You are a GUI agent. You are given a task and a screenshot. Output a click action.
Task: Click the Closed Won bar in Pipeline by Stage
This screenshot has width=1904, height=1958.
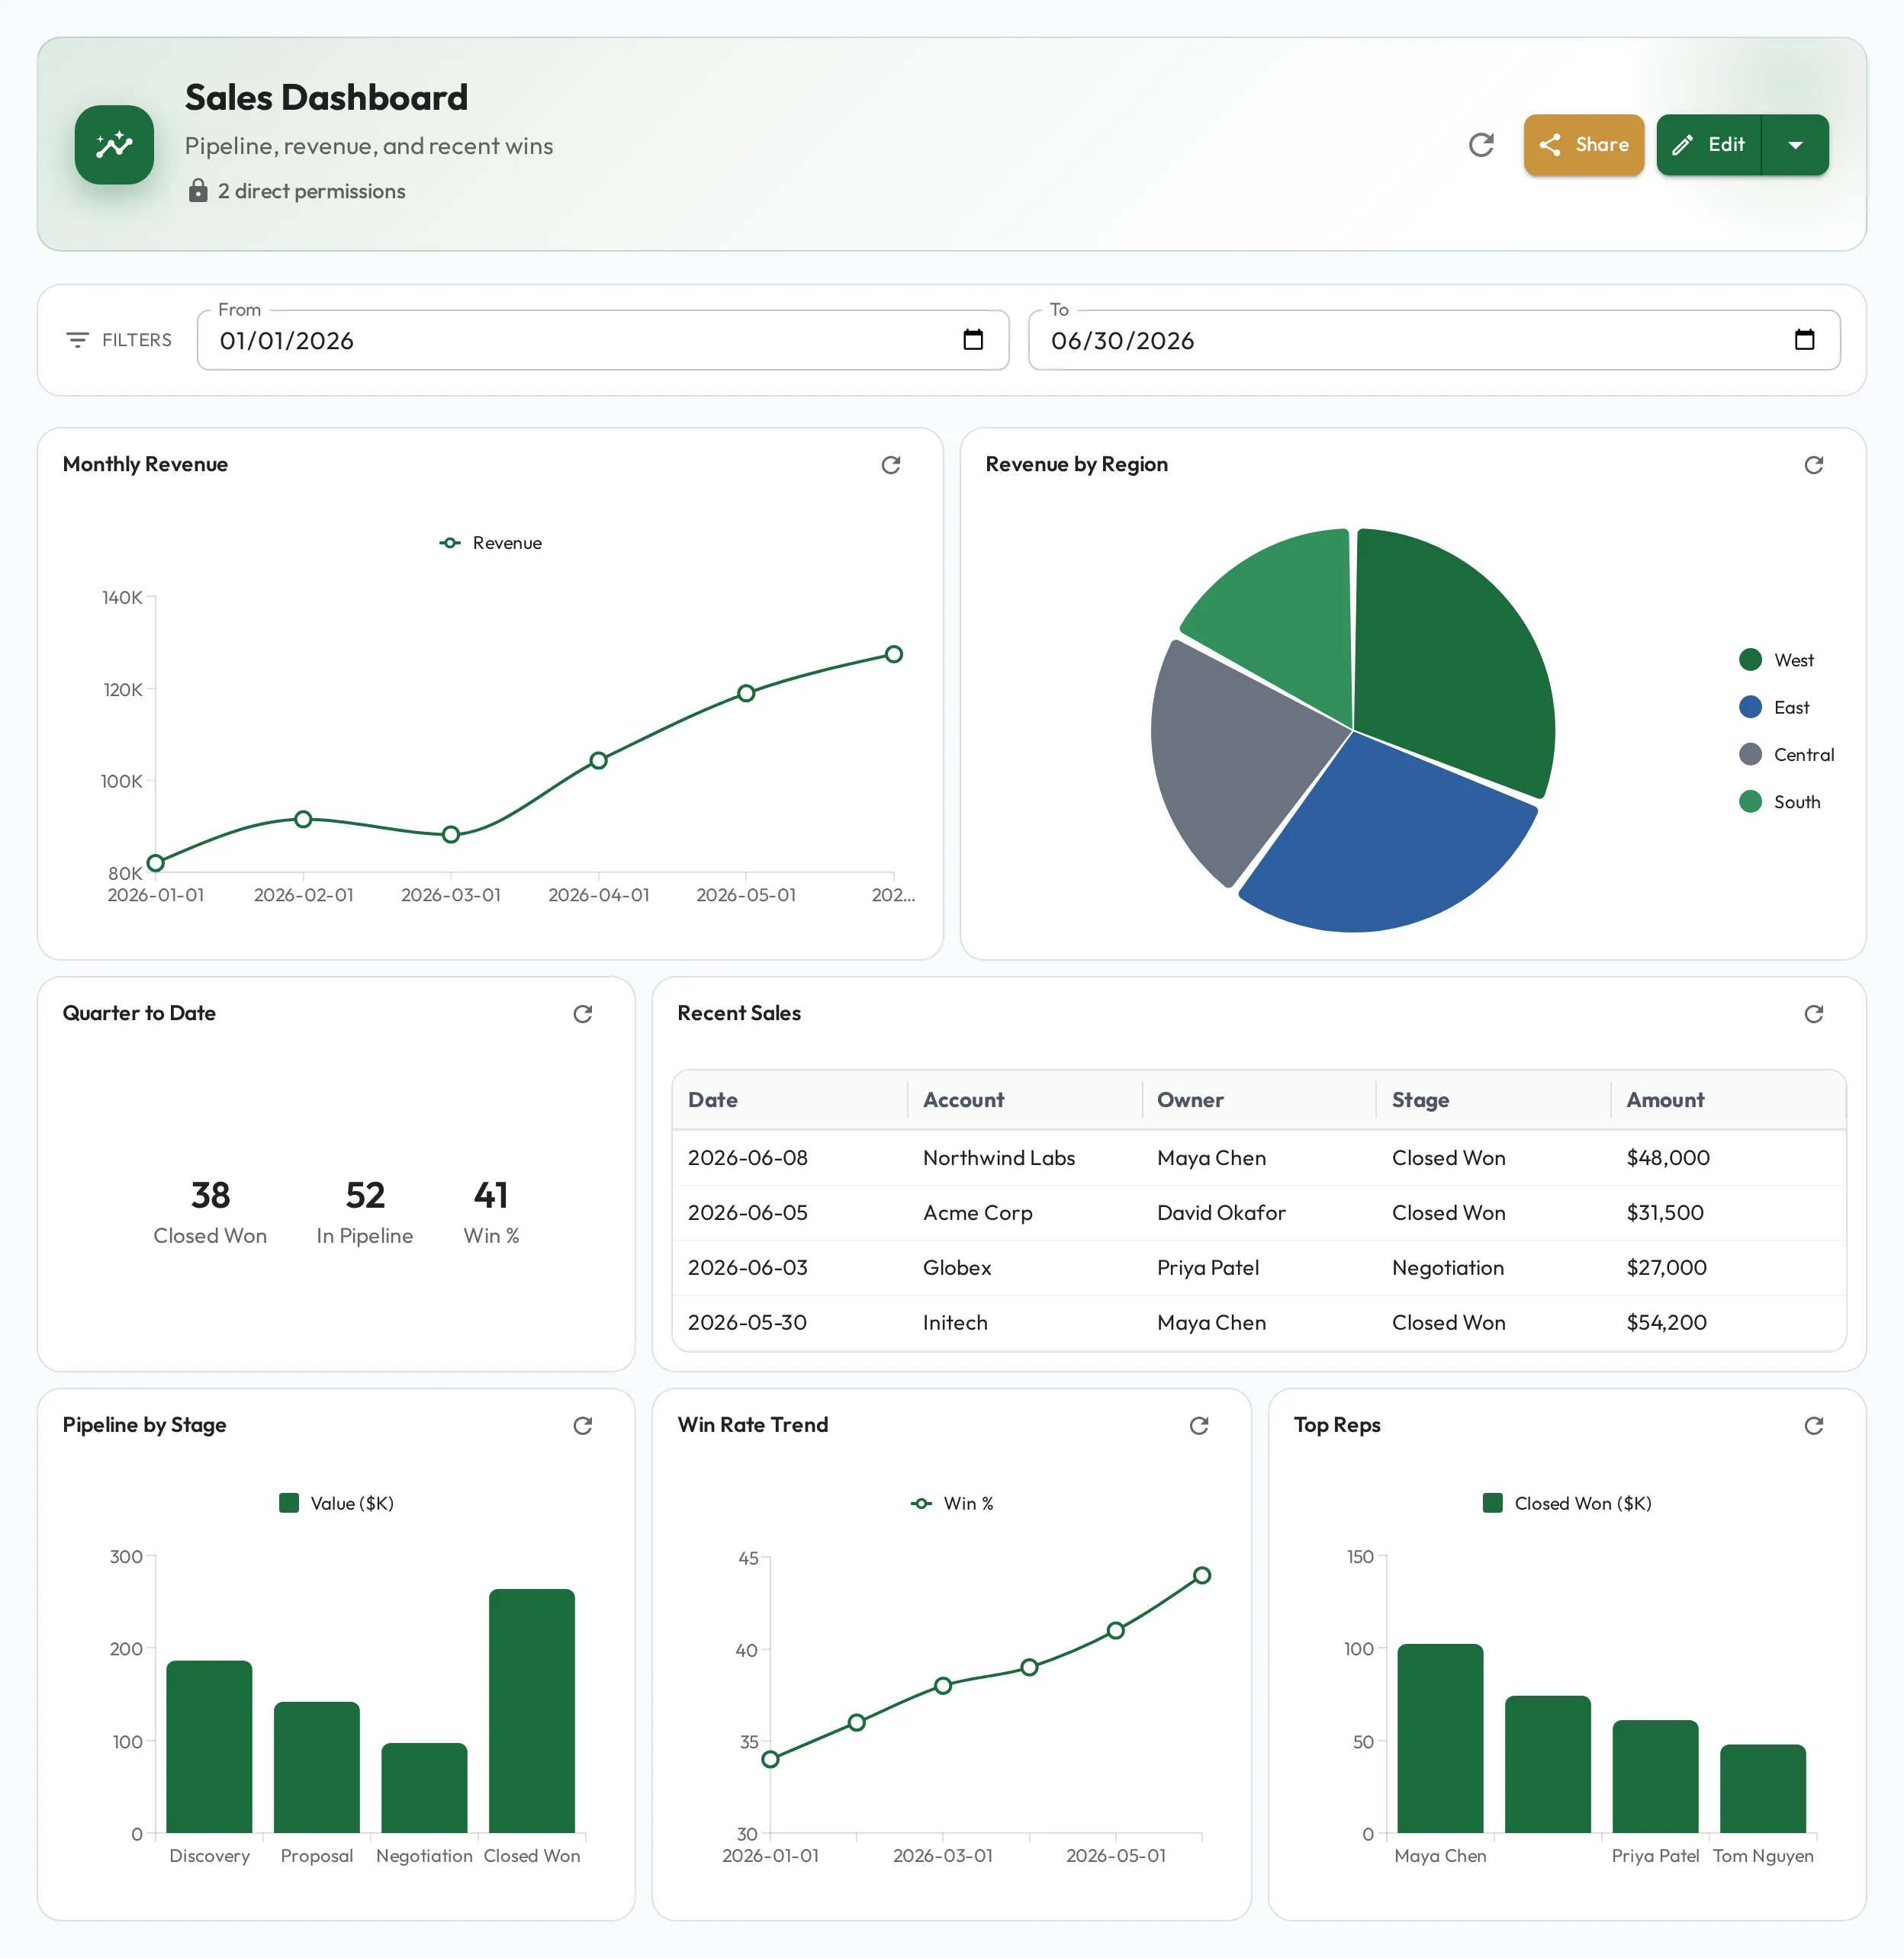point(532,1710)
